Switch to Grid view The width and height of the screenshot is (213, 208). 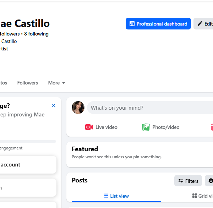point(203,196)
